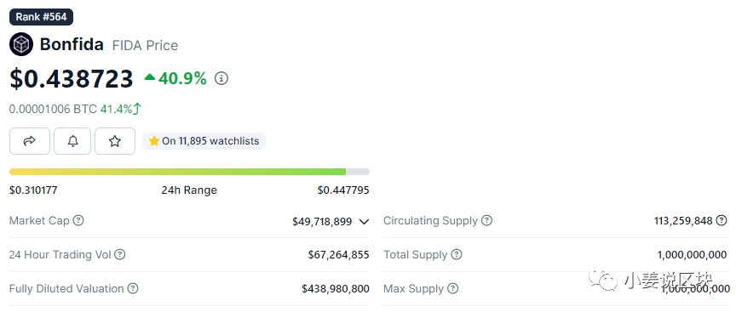Click the Bonfida coin name heading

tap(72, 44)
